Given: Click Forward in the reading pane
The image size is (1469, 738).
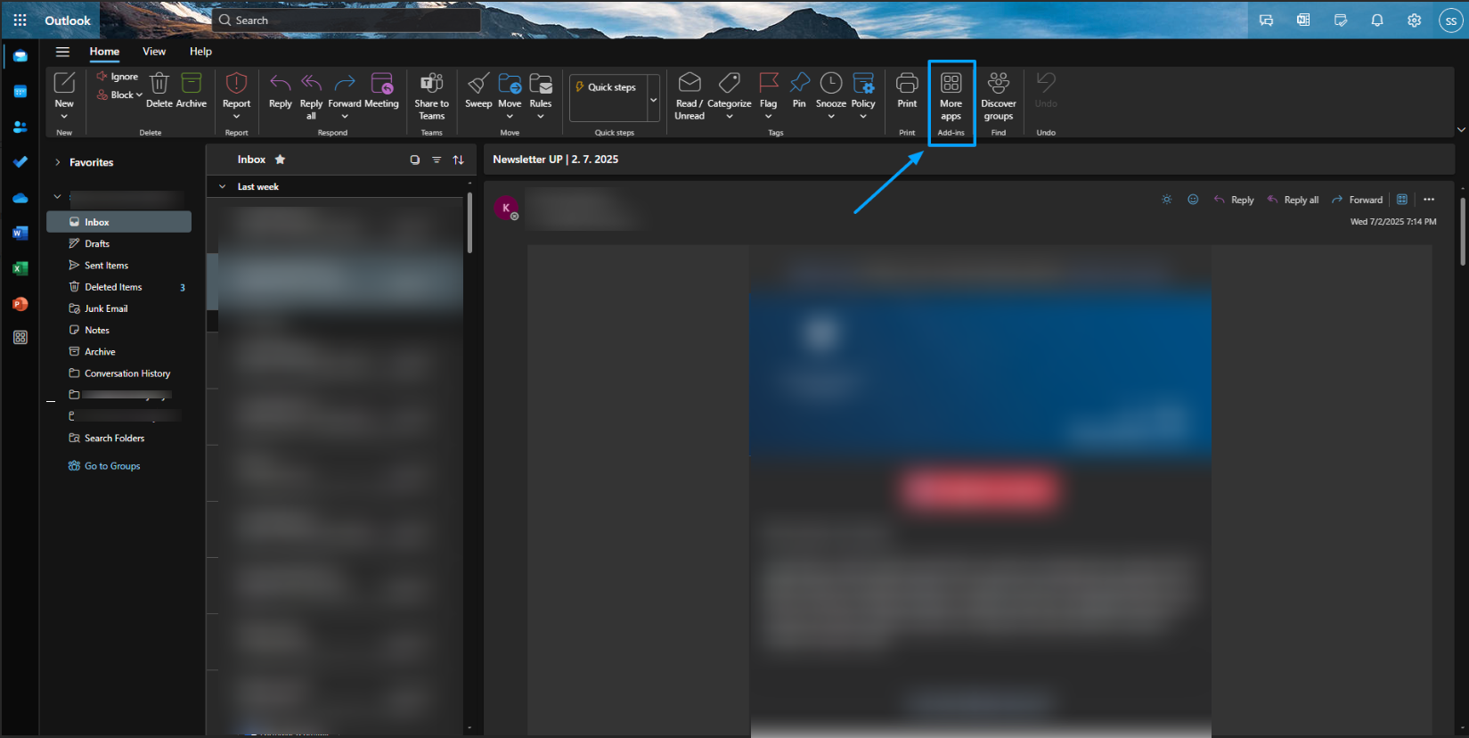Looking at the screenshot, I should coord(1357,200).
